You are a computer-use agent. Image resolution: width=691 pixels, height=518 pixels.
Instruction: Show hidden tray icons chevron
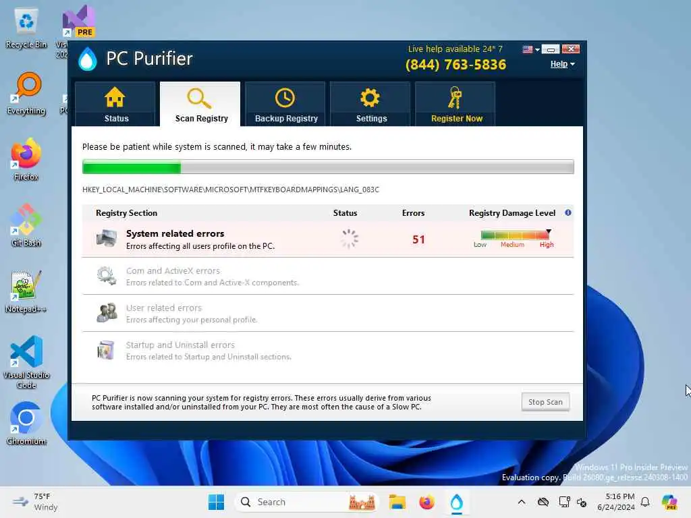522,502
